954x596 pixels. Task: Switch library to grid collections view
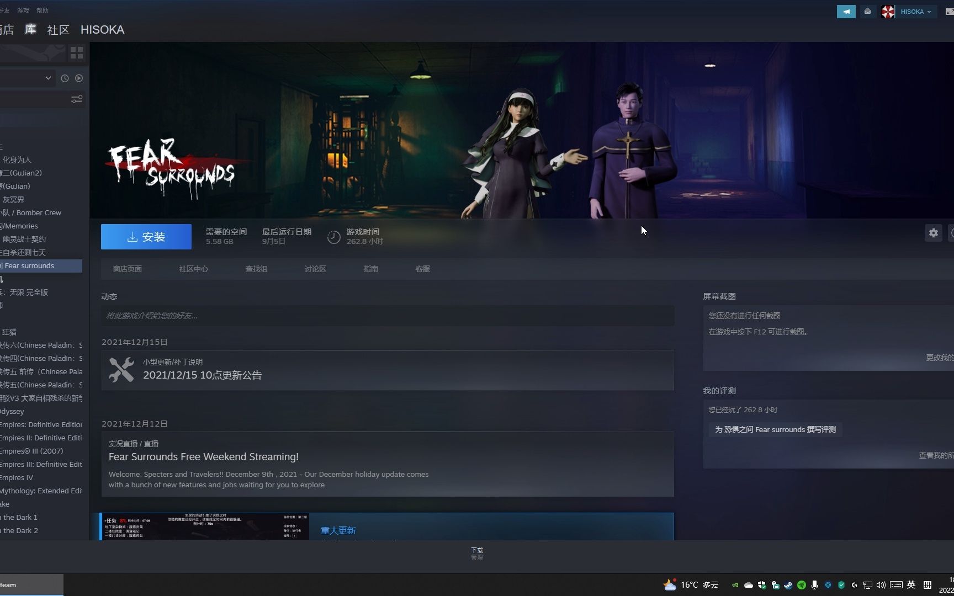point(77,53)
